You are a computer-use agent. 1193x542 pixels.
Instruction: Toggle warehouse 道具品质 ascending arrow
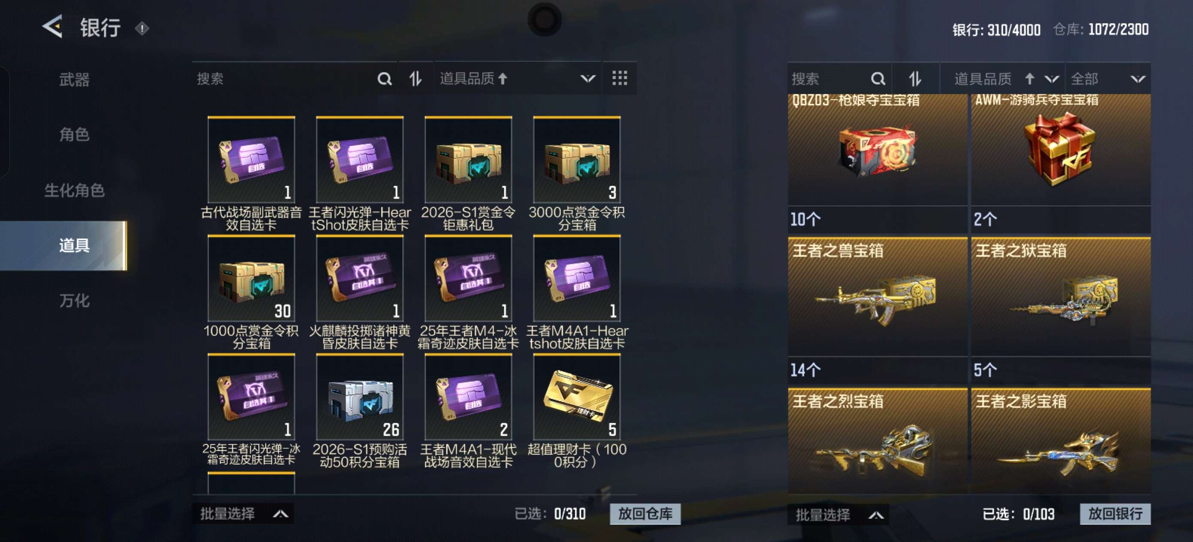coord(1029,79)
